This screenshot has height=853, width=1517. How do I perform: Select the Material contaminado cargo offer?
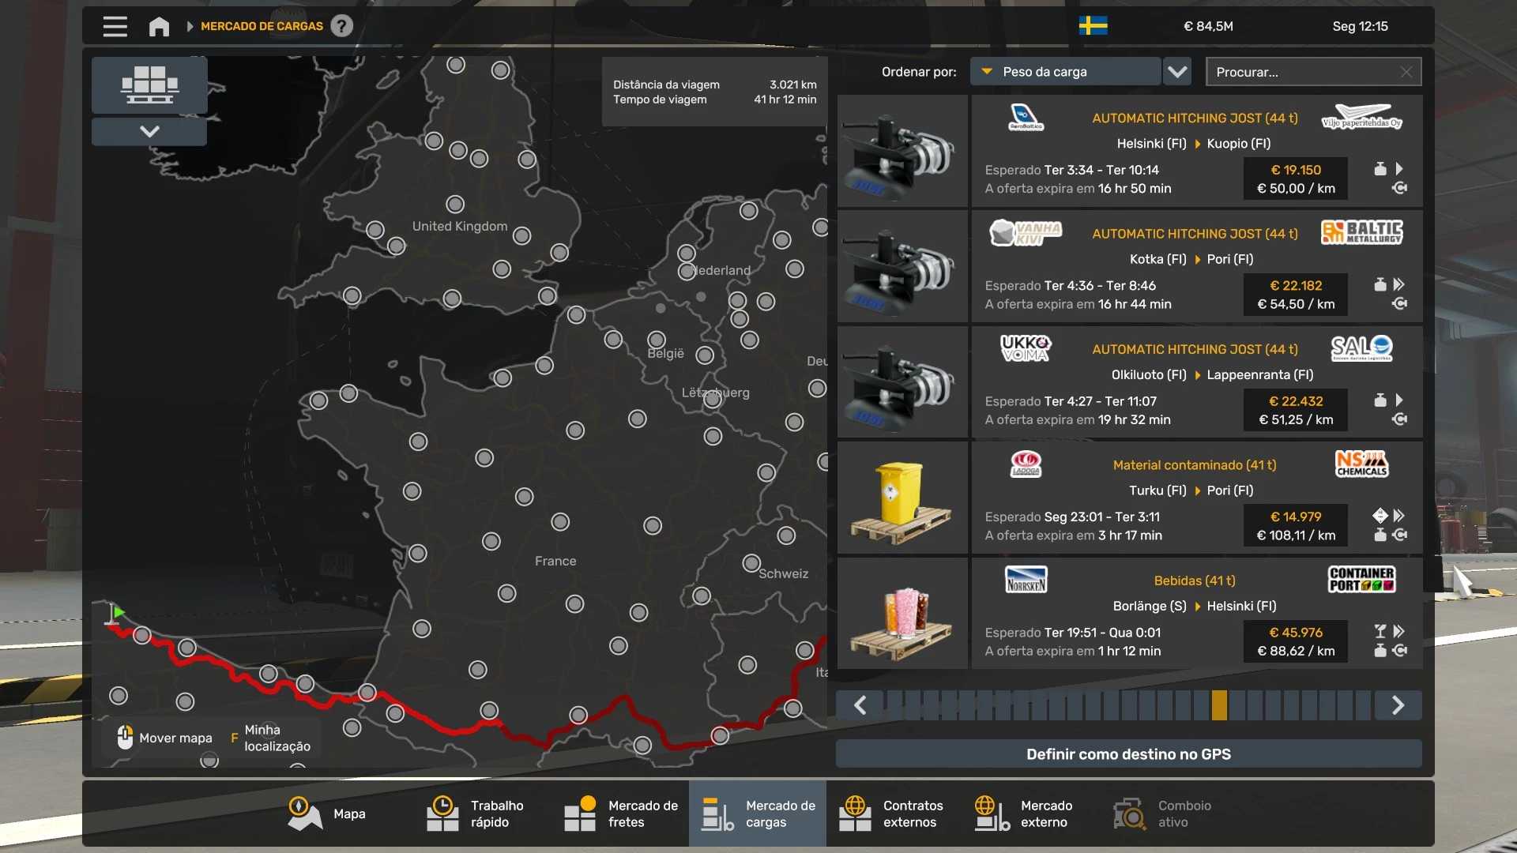tap(1130, 498)
